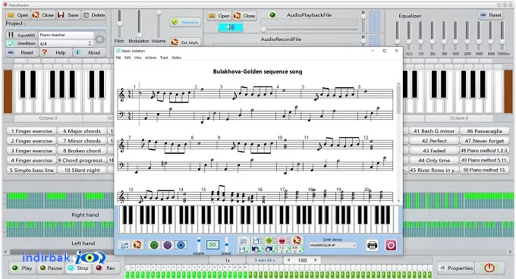Adjust the Speed slider in notation toolbar
The image size is (516, 279).
click(226, 244)
